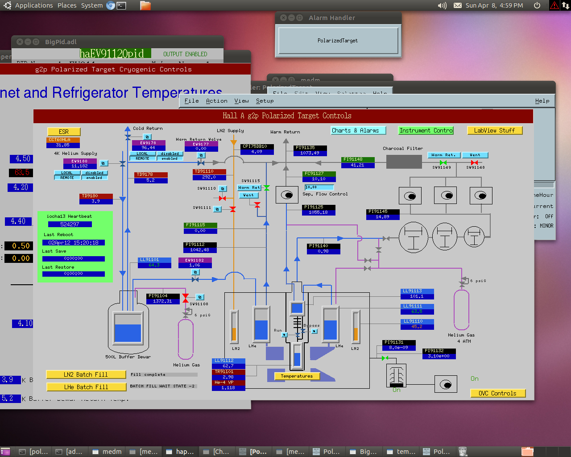Click the rightmost pump icon of the three pumps
571x457 pixels.
[481, 195]
